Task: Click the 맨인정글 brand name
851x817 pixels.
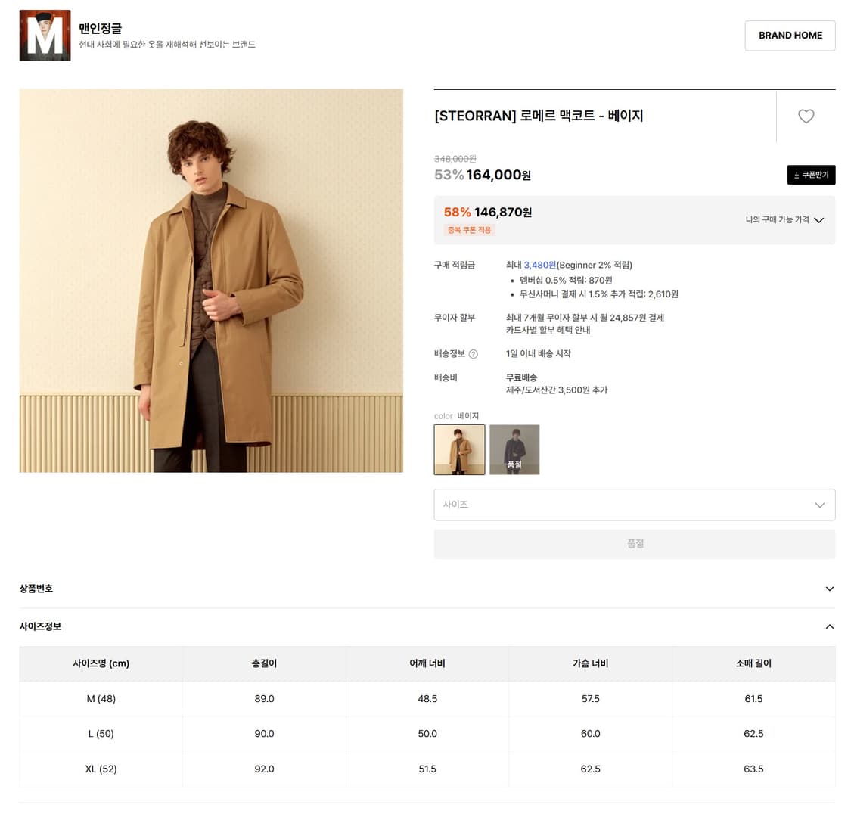Action: (101, 29)
